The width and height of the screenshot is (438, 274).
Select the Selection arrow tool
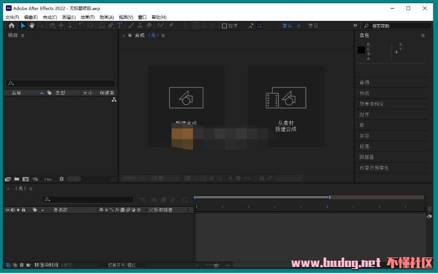pos(23,26)
